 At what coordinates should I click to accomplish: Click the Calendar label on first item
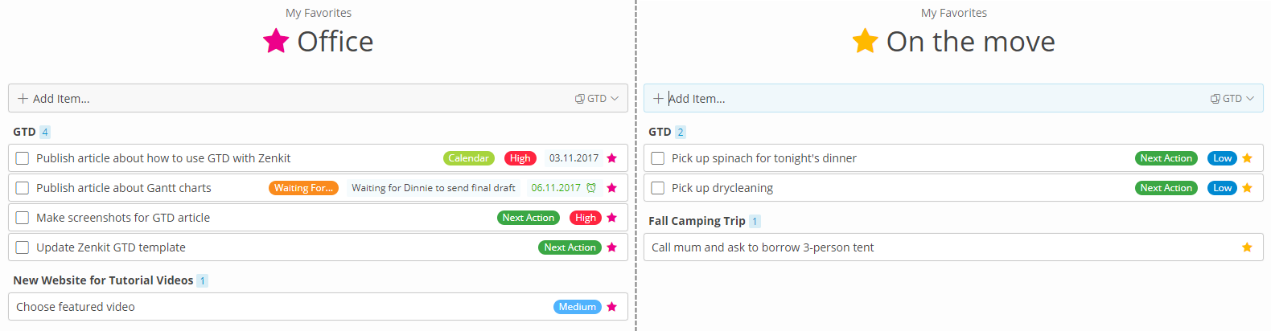point(469,158)
